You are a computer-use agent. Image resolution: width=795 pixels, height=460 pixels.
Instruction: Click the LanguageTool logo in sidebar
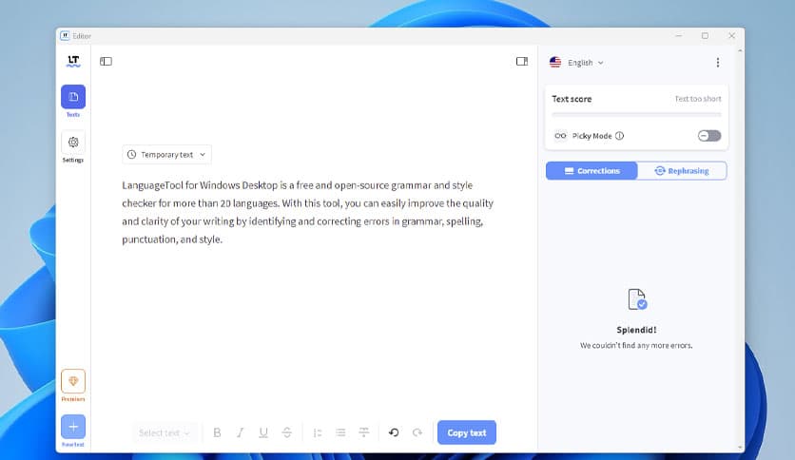[x=73, y=61]
